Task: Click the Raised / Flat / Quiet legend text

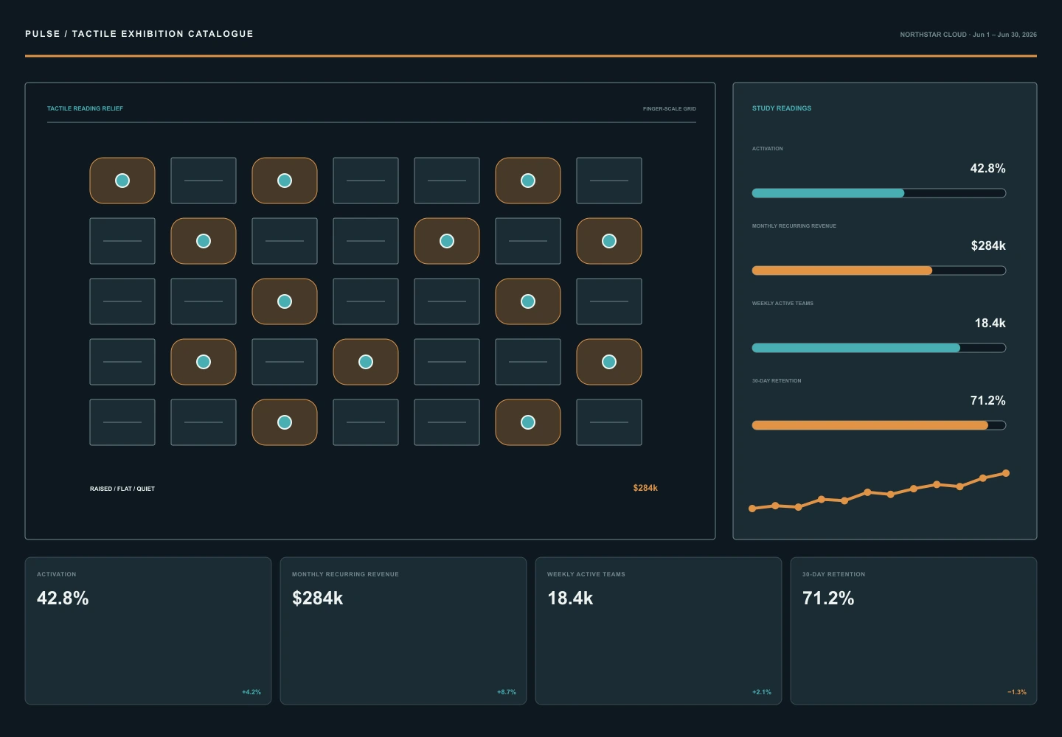Action: 122,489
